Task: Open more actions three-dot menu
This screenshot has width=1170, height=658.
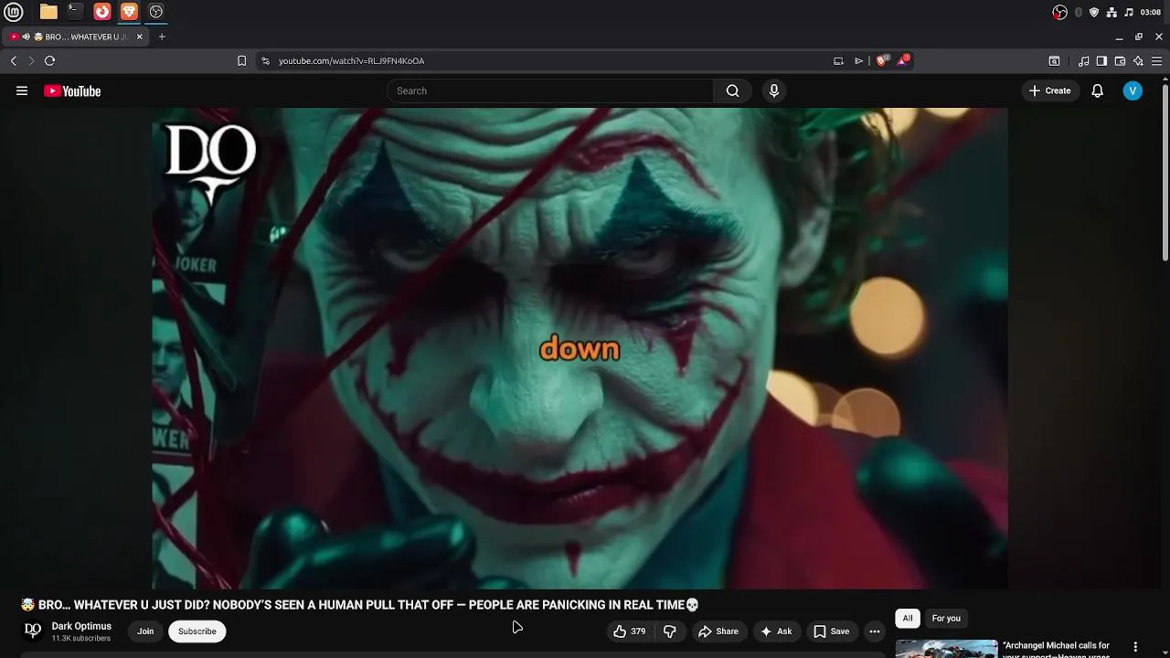Action: tap(875, 631)
